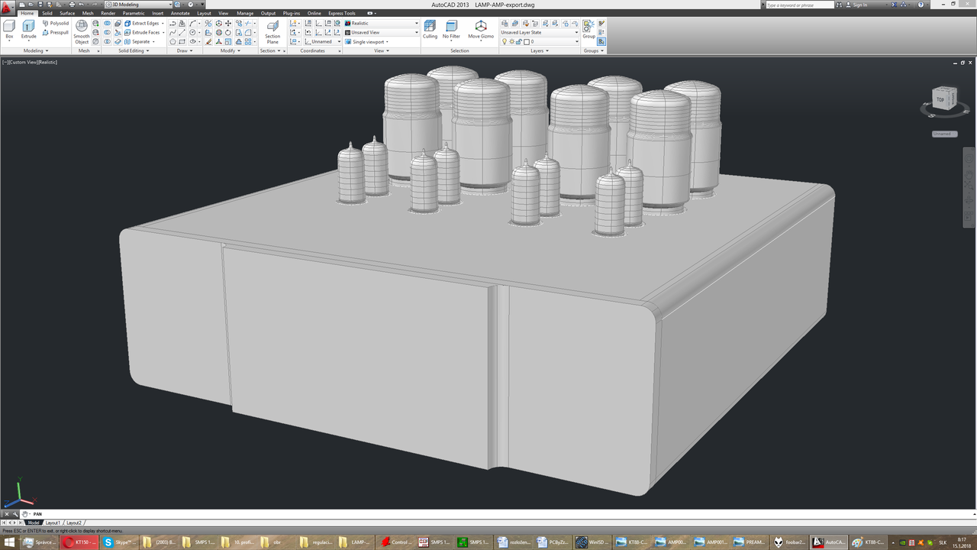Image resolution: width=977 pixels, height=550 pixels.
Task: Select the Extrude Faces tool
Action: click(142, 33)
